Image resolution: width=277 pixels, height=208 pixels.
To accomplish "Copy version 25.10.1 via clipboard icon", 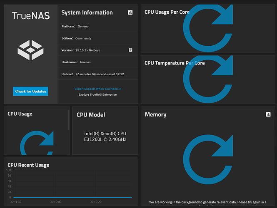I will [x=130, y=50].
